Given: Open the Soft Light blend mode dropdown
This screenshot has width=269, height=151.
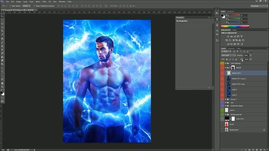Looking at the screenshot, I should [x=228, y=55].
